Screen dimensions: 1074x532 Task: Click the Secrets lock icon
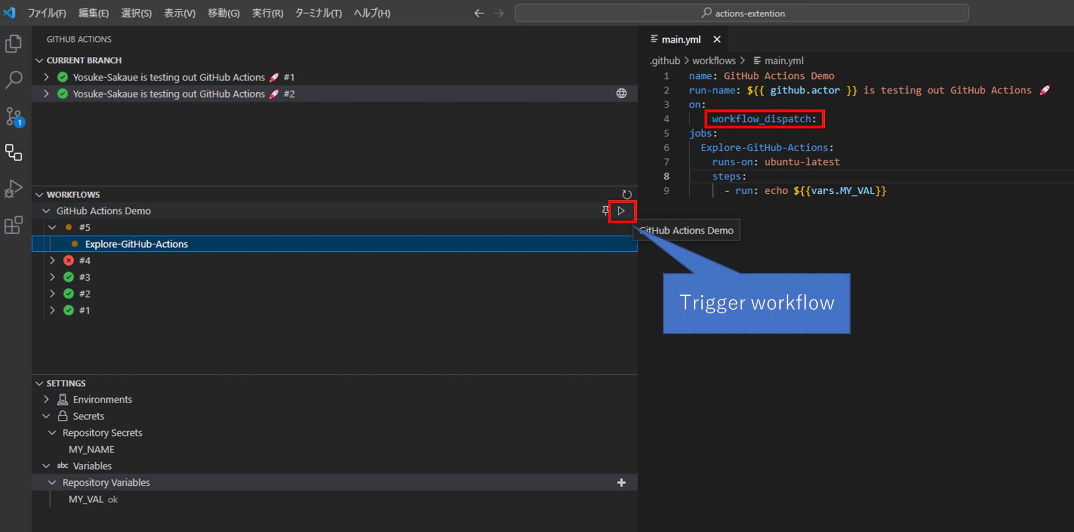pyautogui.click(x=63, y=416)
